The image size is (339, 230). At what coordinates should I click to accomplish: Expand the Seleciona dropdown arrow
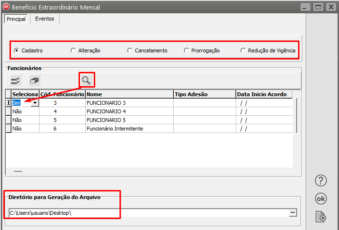pos(34,103)
